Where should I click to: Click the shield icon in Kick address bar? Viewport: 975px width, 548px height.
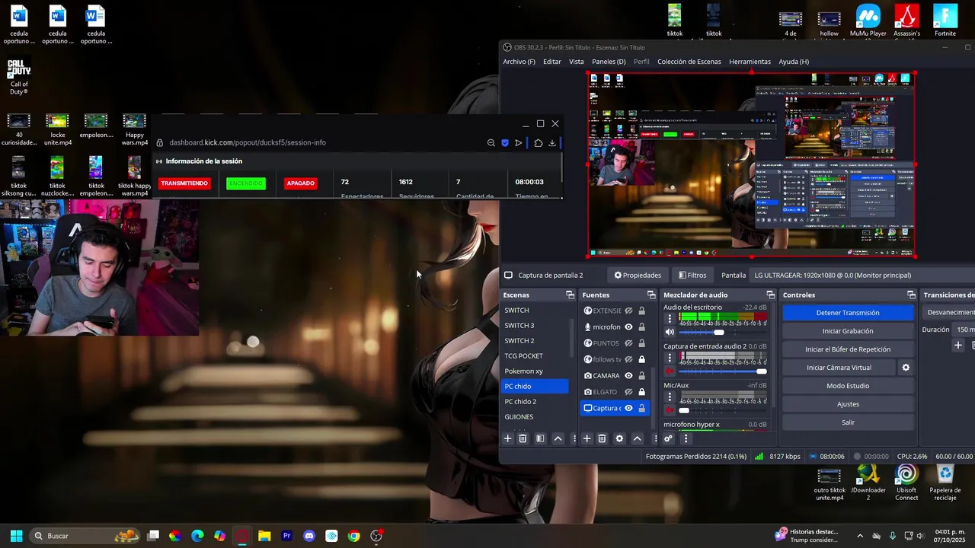(505, 143)
